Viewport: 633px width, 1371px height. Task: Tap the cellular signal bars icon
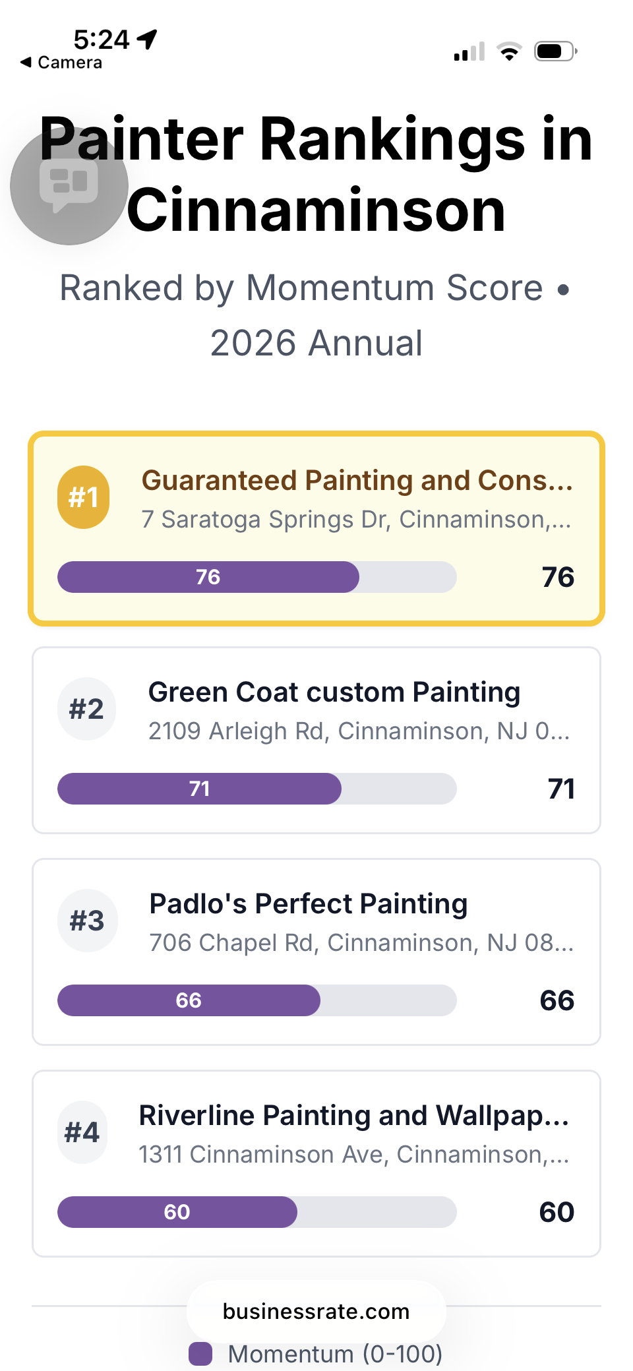(469, 51)
